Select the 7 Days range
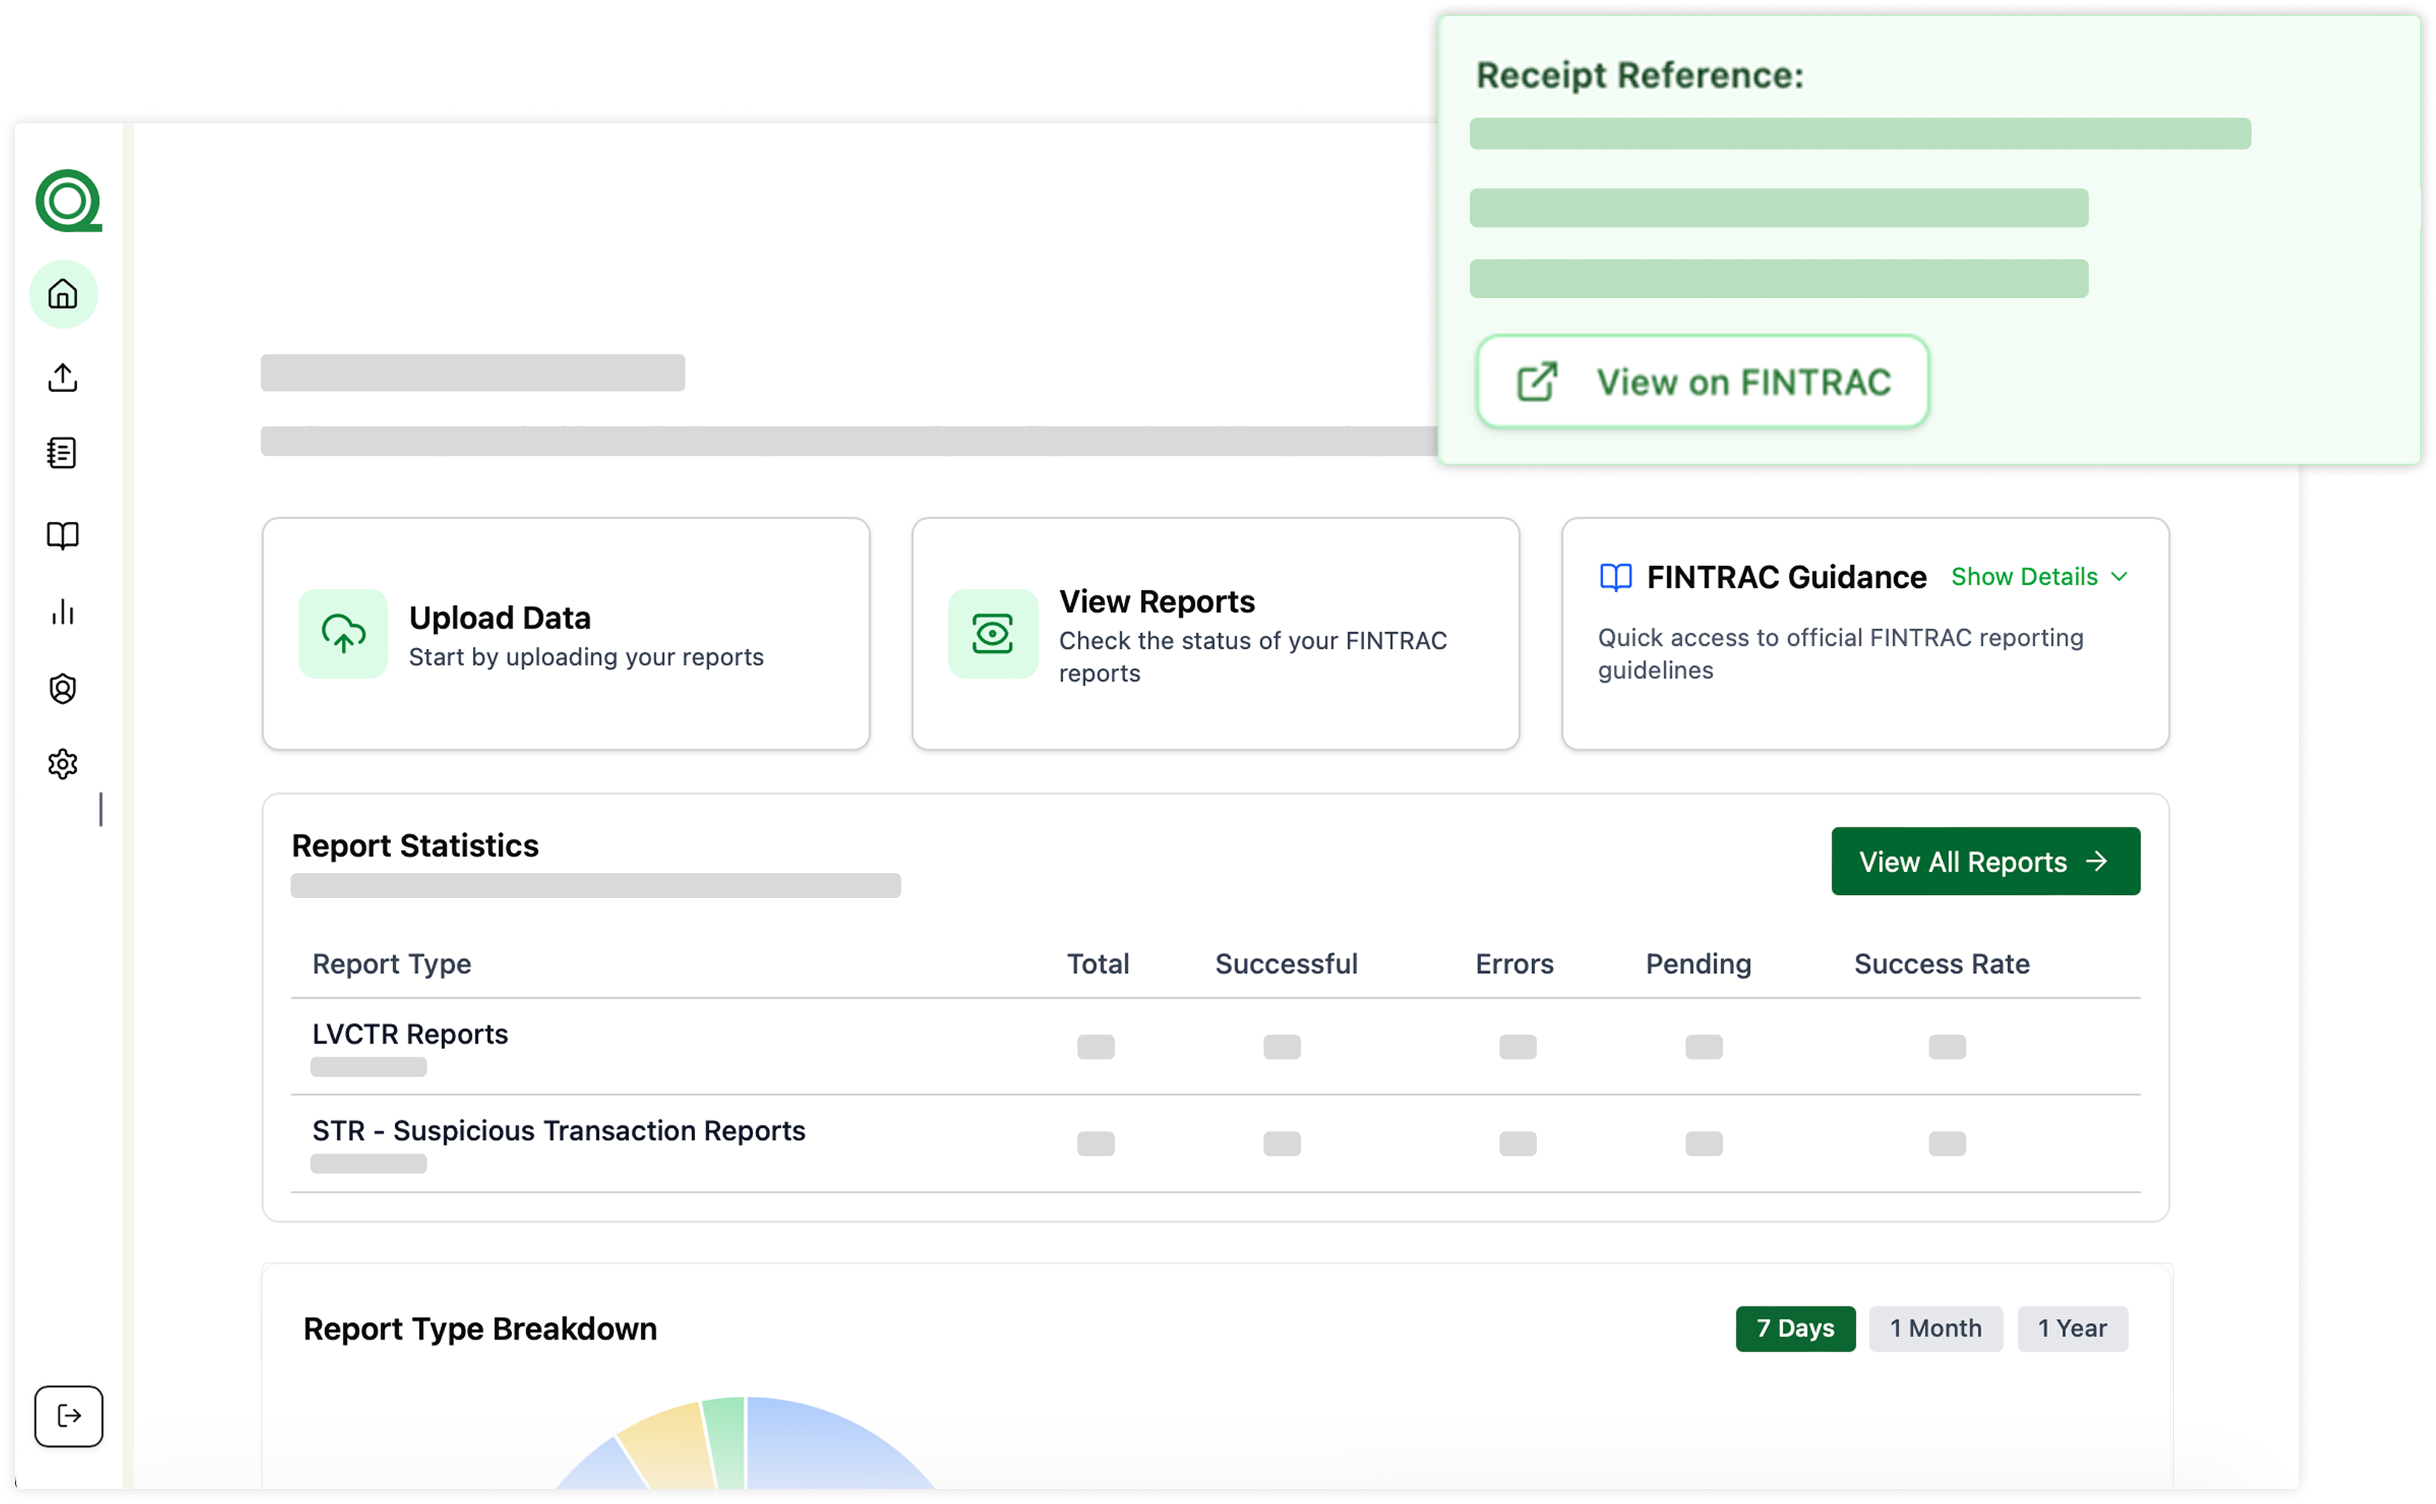The width and height of the screenshot is (2436, 1504). coord(1796,1328)
